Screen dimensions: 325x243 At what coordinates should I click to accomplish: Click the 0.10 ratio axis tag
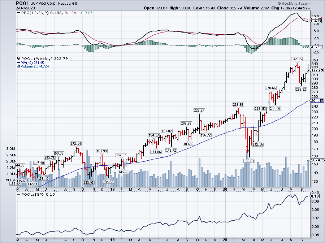pyautogui.click(x=315, y=196)
